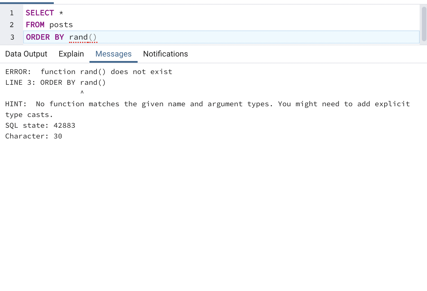This screenshot has height=291, width=427.
Task: Click the SQL state: 42883 line
Action: tap(40, 125)
